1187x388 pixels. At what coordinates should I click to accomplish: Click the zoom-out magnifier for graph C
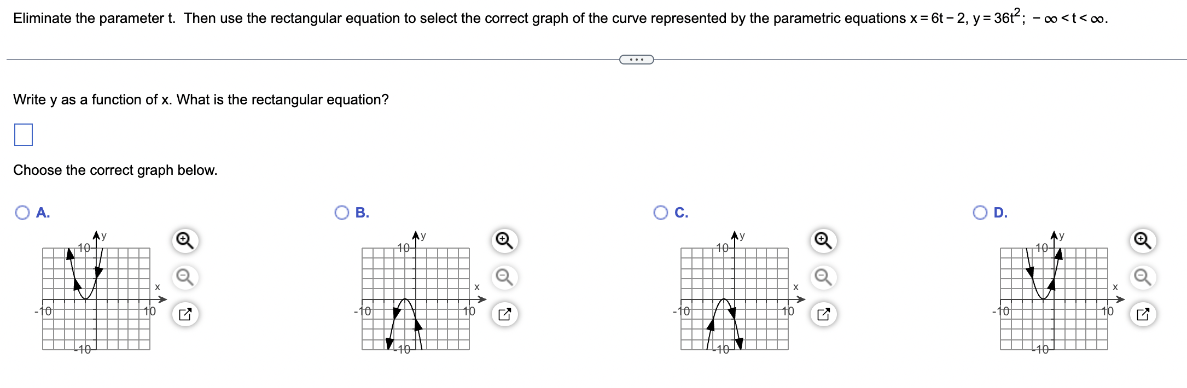coord(823,277)
